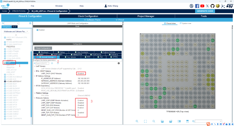
Task: Switch to Tools tab
Action: click(x=204, y=16)
